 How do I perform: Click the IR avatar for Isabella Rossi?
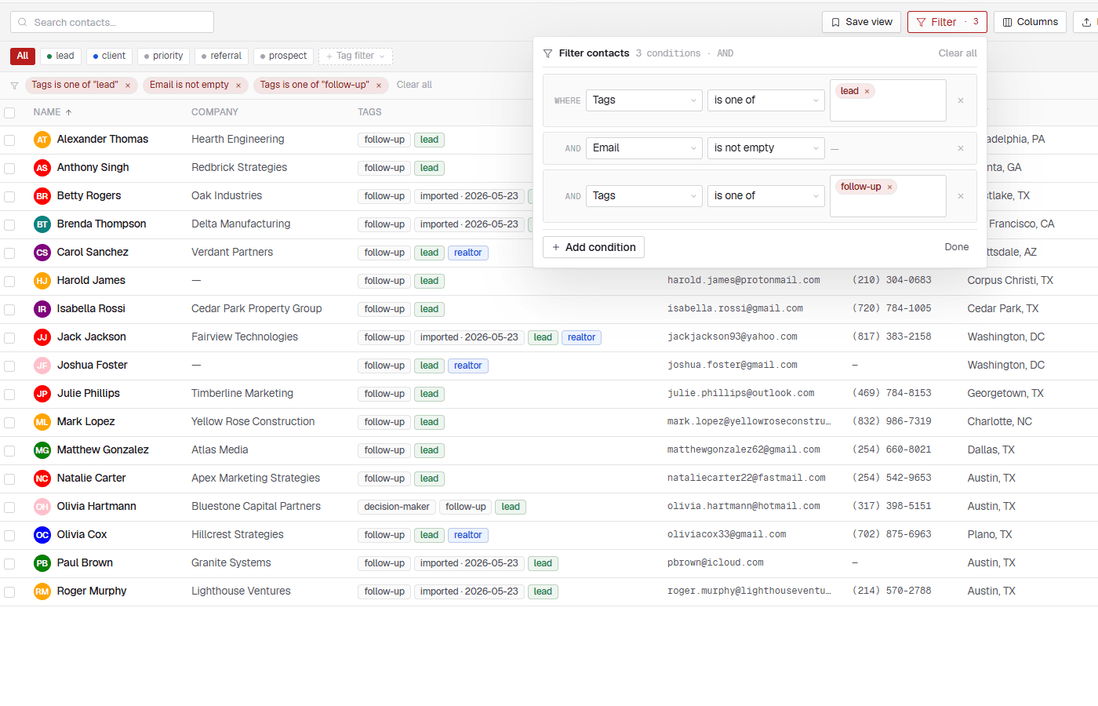42,309
